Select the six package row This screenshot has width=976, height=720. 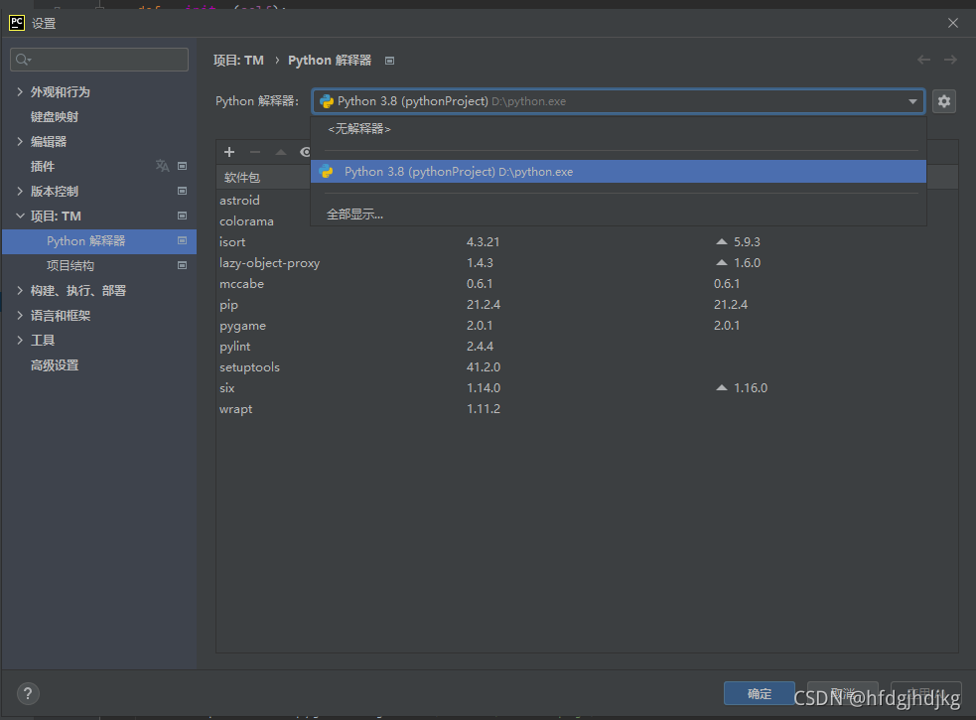pyautogui.click(x=587, y=388)
